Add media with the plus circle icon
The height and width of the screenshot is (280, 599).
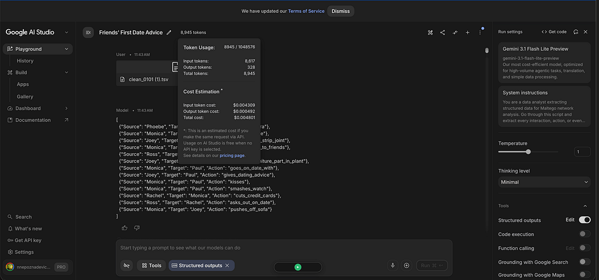[x=407, y=265]
